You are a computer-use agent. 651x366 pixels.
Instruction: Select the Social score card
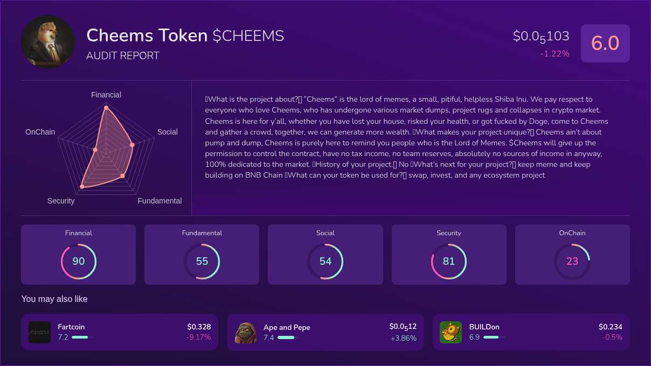click(x=325, y=254)
